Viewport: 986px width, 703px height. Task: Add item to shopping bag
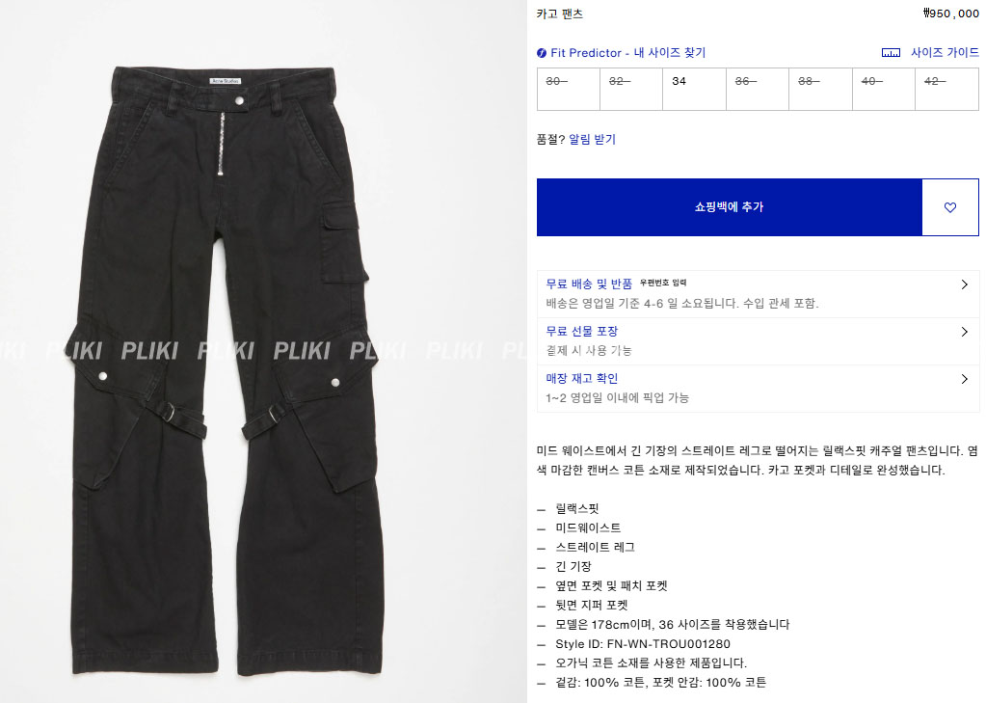pos(730,207)
